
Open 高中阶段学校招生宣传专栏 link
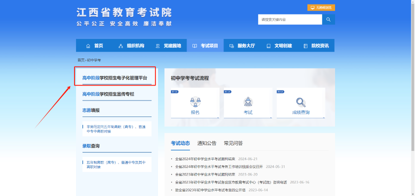point(108,94)
